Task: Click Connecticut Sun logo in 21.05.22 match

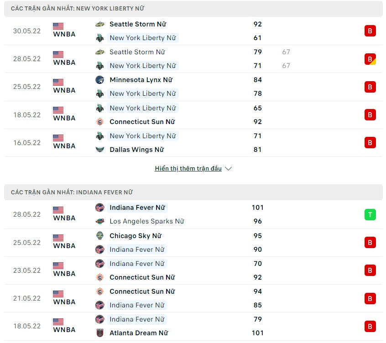Action: (100, 291)
